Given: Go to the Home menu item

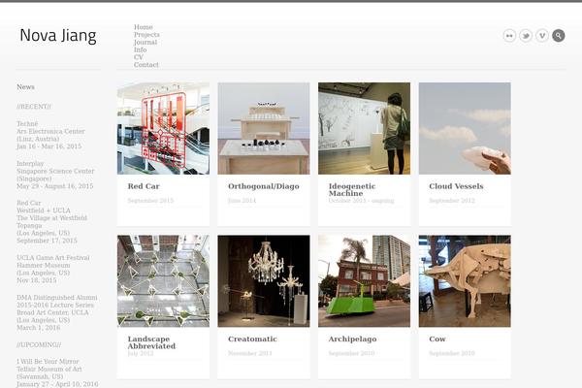Looking at the screenshot, I should [144, 27].
